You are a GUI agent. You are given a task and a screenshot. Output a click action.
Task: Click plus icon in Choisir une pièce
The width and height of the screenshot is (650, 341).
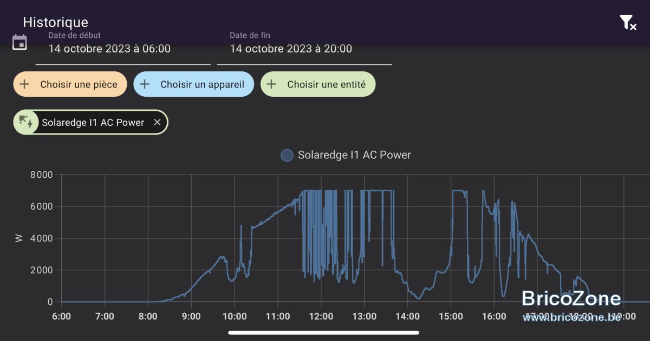tap(24, 84)
